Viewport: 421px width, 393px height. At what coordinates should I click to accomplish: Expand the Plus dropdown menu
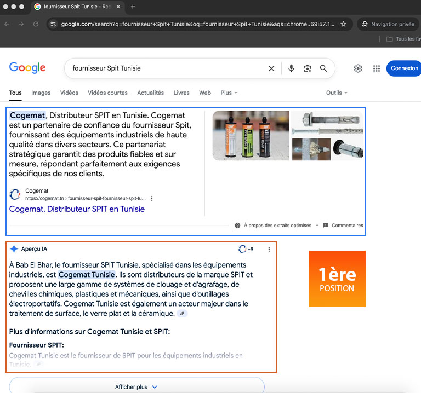click(x=229, y=93)
